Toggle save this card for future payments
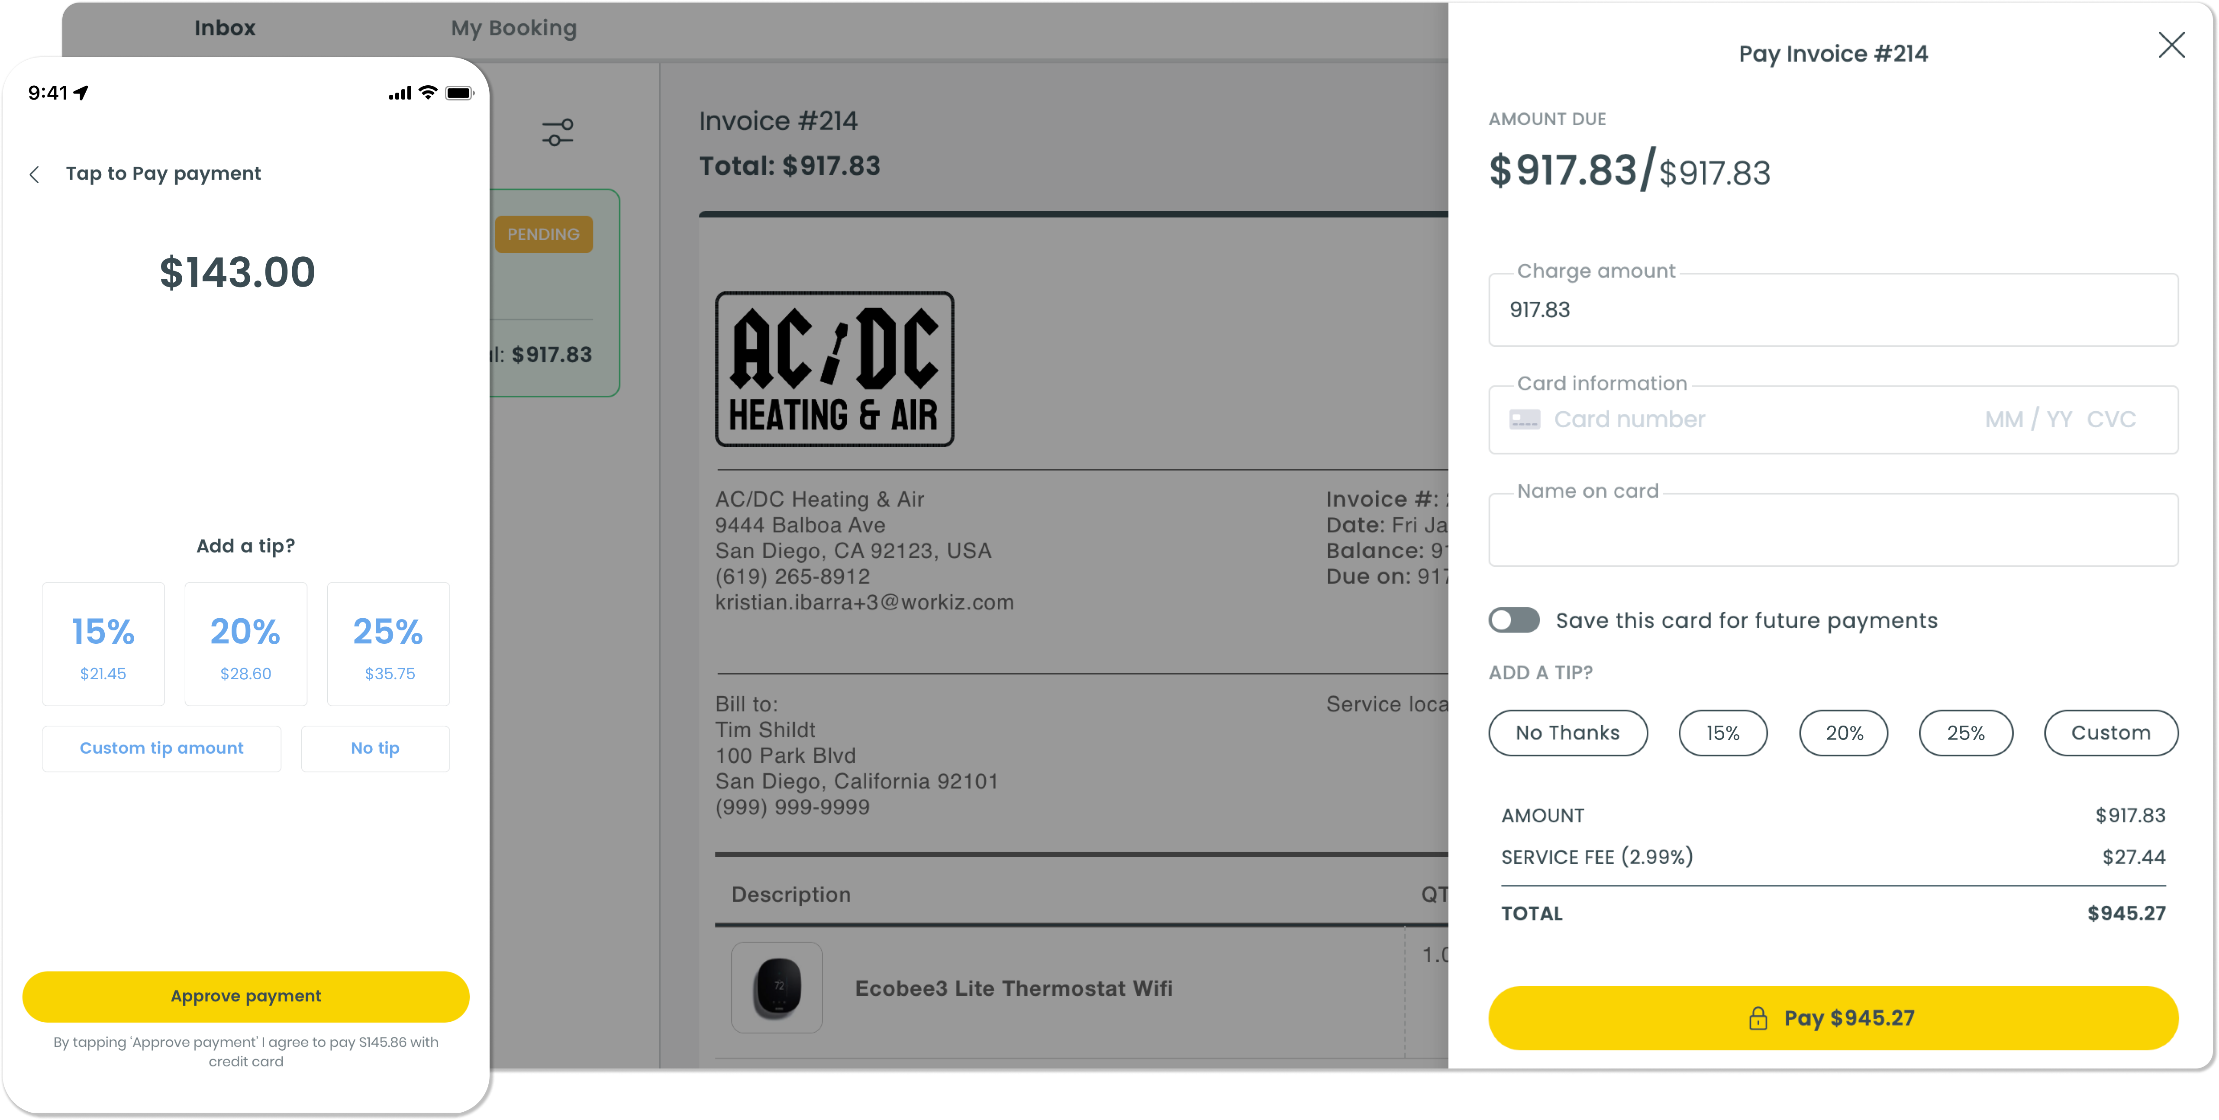This screenshot has width=2219, height=1120. click(x=1513, y=620)
